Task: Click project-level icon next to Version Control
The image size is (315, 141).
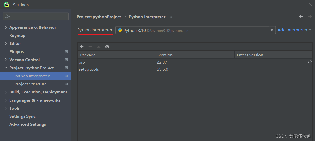Action: pos(66,60)
